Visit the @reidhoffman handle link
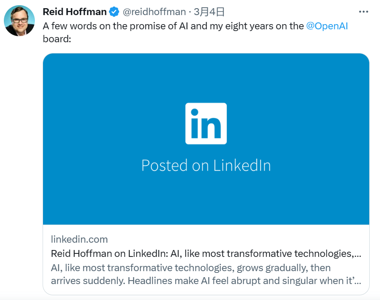 point(154,12)
